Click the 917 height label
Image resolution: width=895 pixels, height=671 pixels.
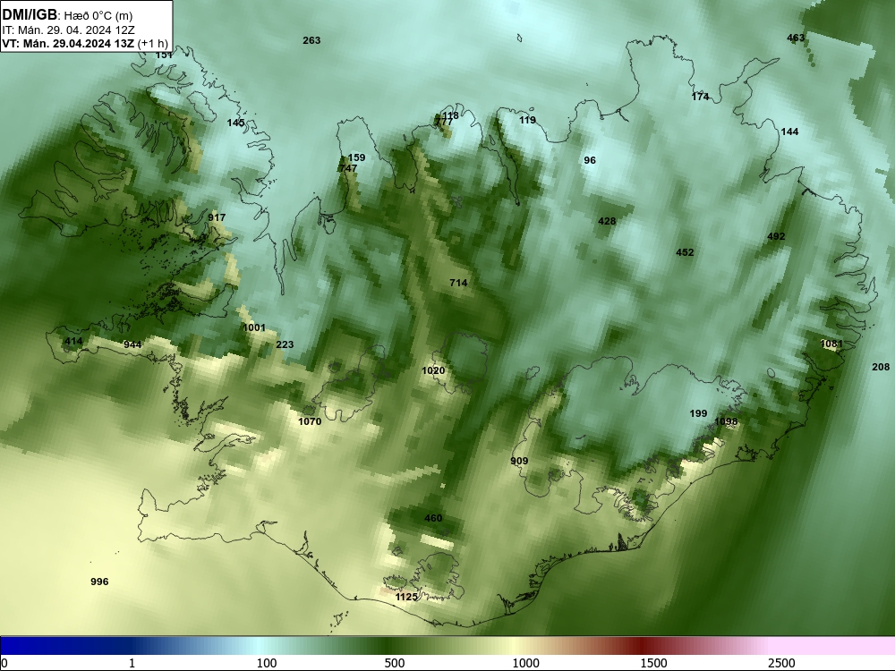[x=217, y=217]
